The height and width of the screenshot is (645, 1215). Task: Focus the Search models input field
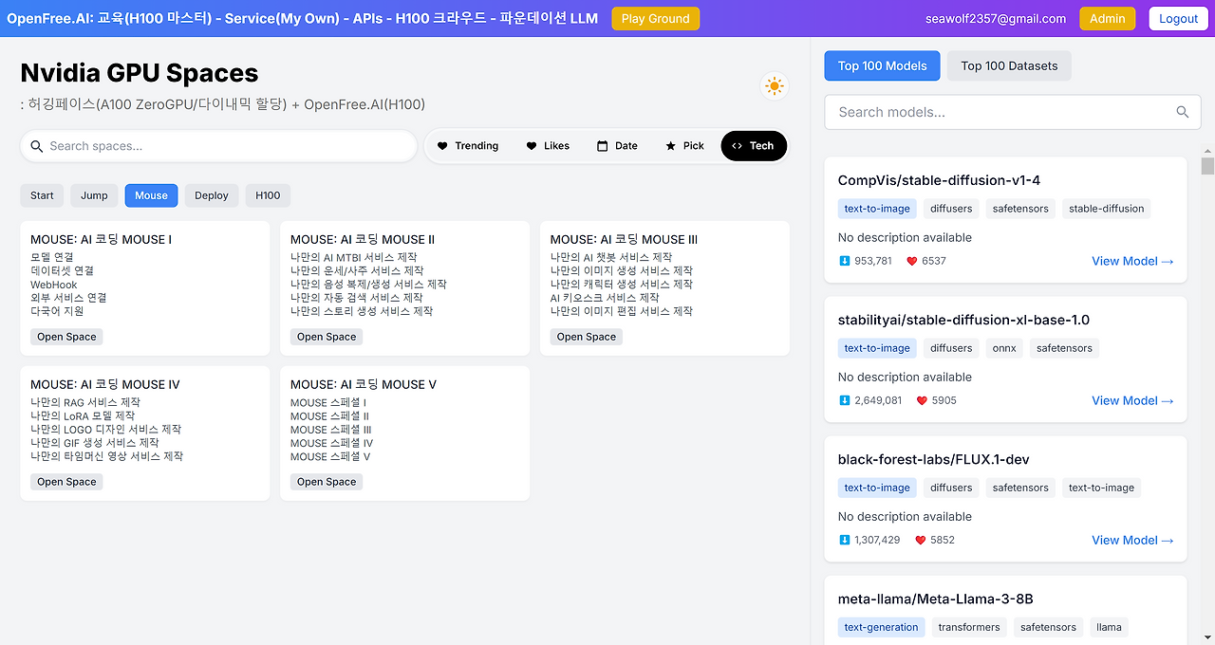tap(1012, 112)
